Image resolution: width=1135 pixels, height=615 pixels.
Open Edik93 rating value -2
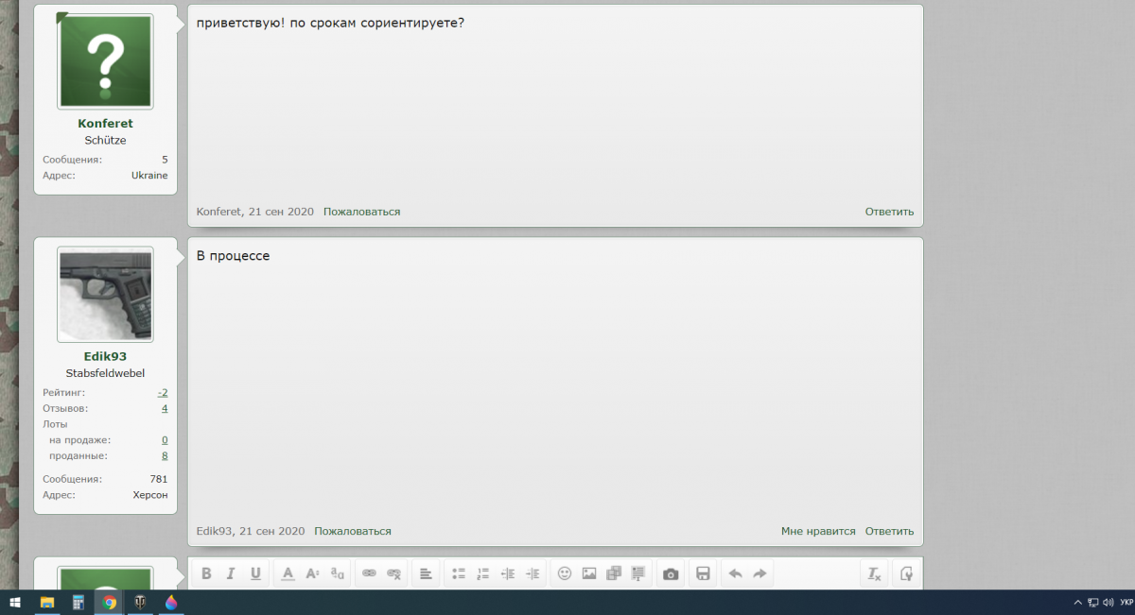pos(163,392)
